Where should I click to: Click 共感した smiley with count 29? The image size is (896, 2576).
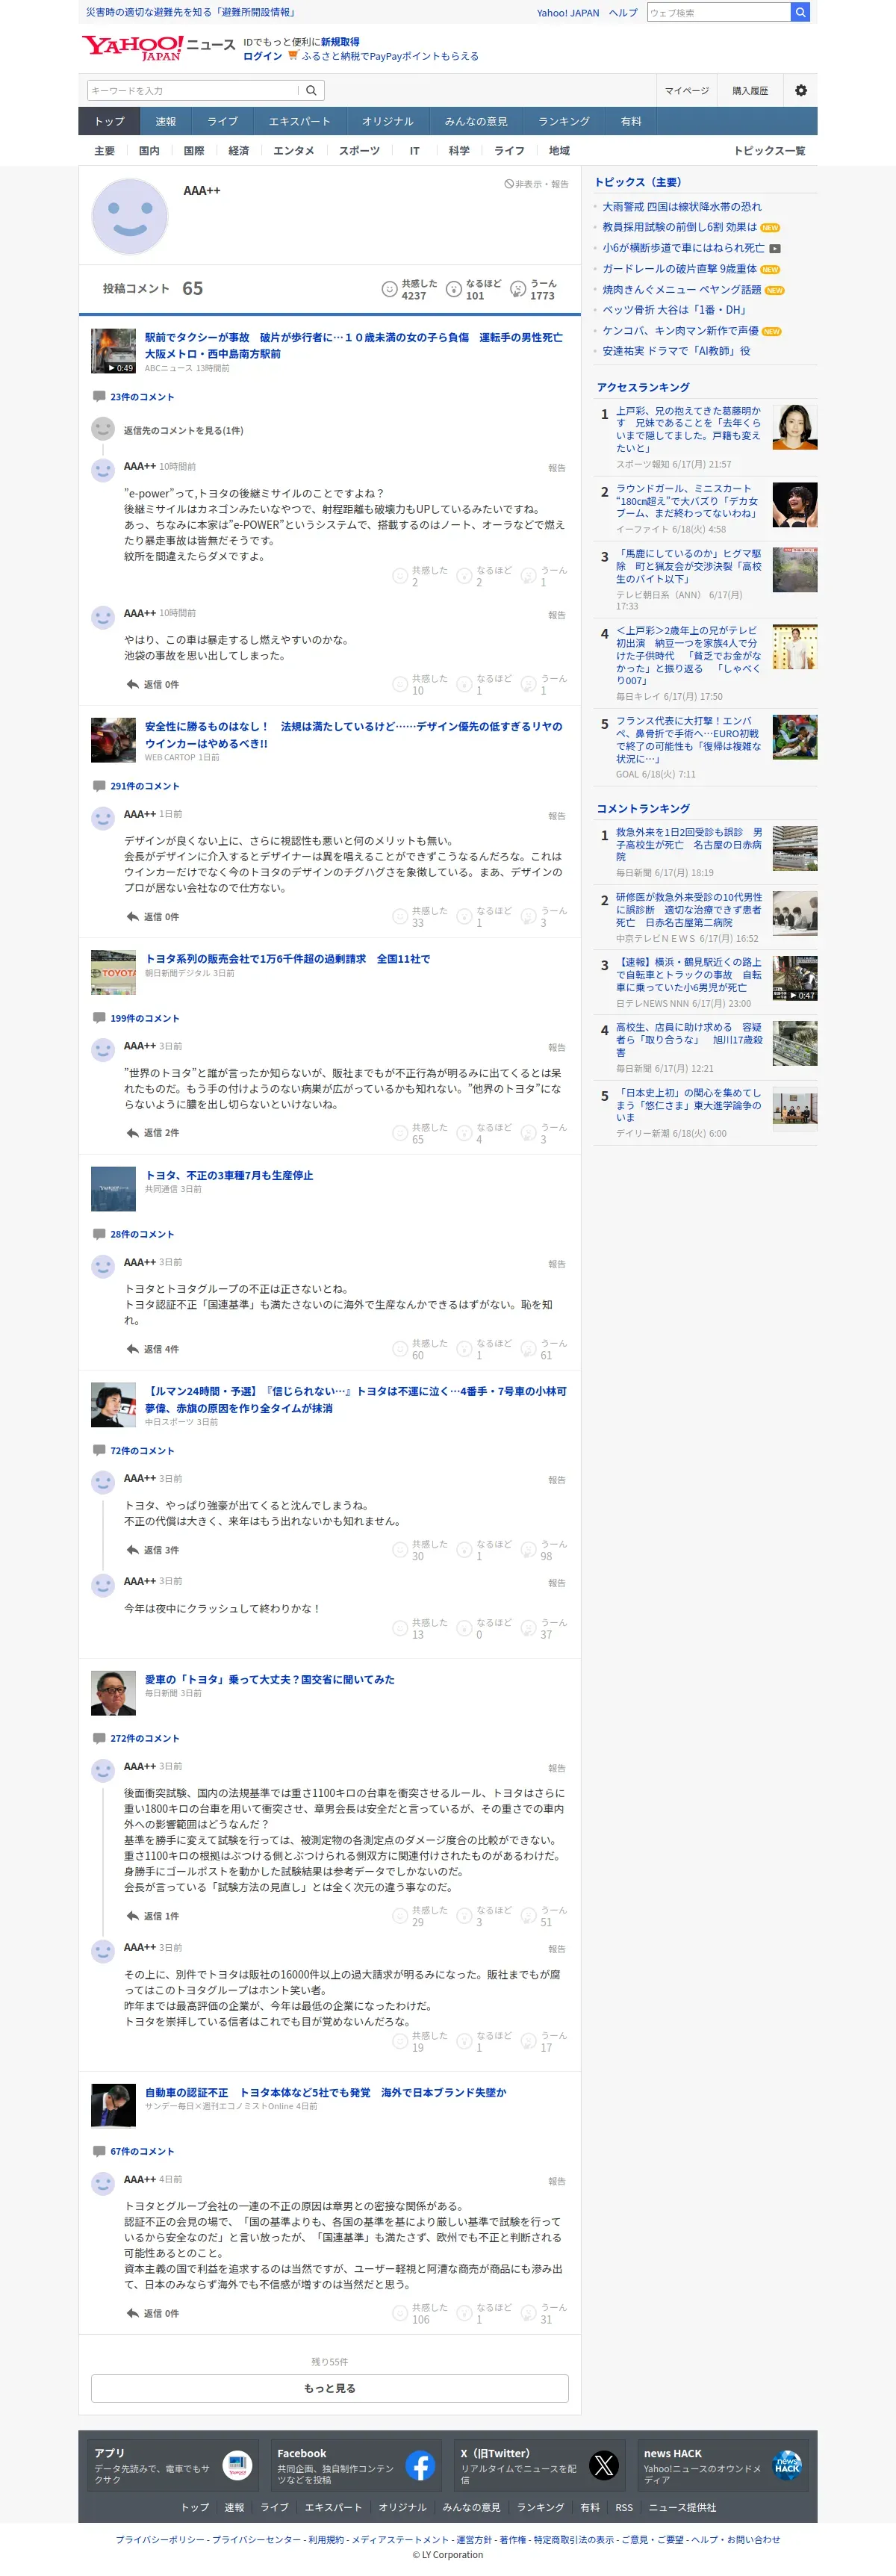[x=400, y=1916]
